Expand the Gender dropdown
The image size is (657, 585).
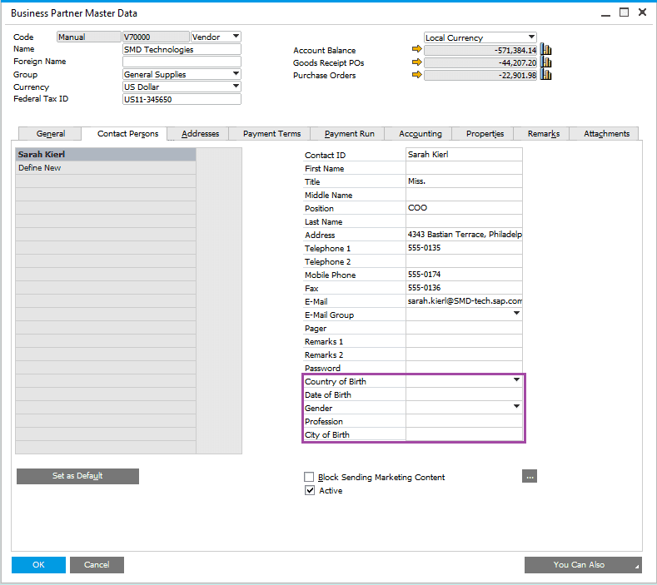click(516, 407)
